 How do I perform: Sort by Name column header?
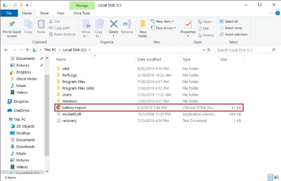click(61, 59)
